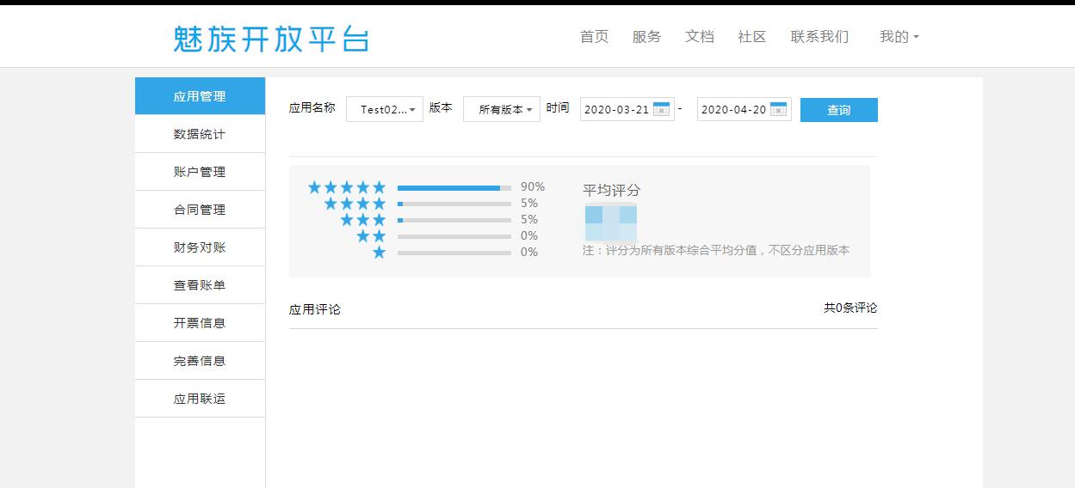
Task: Click the end date field 2020-04-20
Action: [x=744, y=109]
